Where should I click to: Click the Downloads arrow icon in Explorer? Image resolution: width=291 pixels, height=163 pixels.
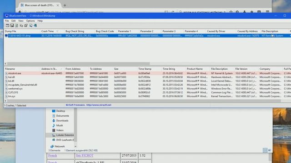[54, 120]
